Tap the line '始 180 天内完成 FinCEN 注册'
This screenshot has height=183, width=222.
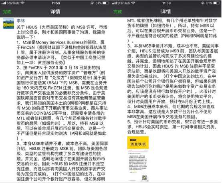point(62,88)
